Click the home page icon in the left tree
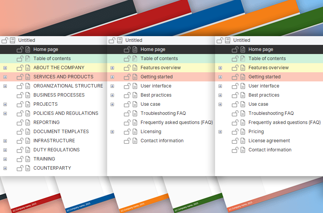Image resolution: width=323 pixels, height=213 pixels. 28,49
